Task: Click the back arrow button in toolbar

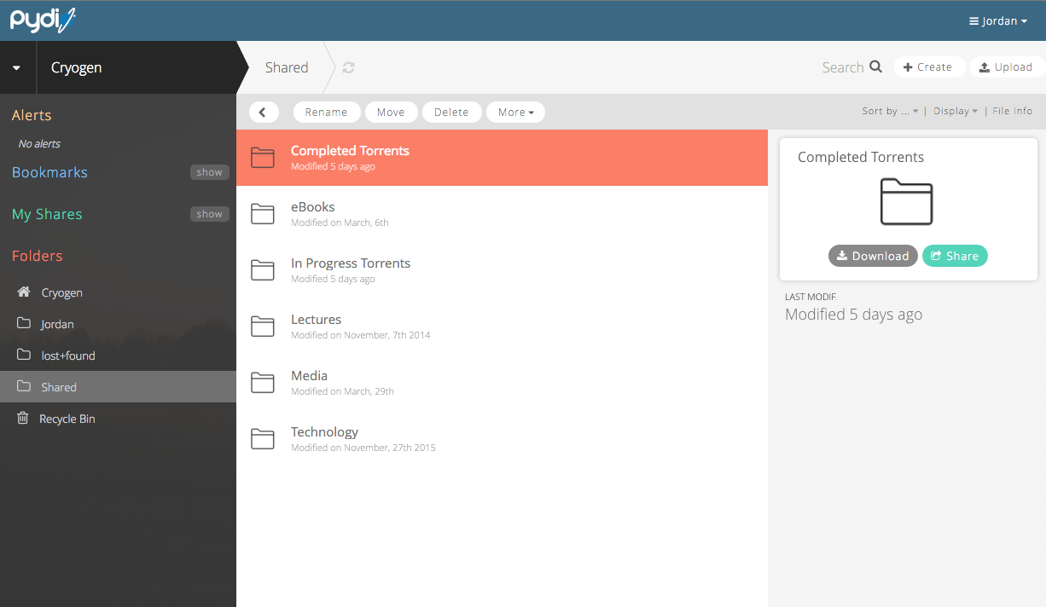Action: [x=264, y=112]
